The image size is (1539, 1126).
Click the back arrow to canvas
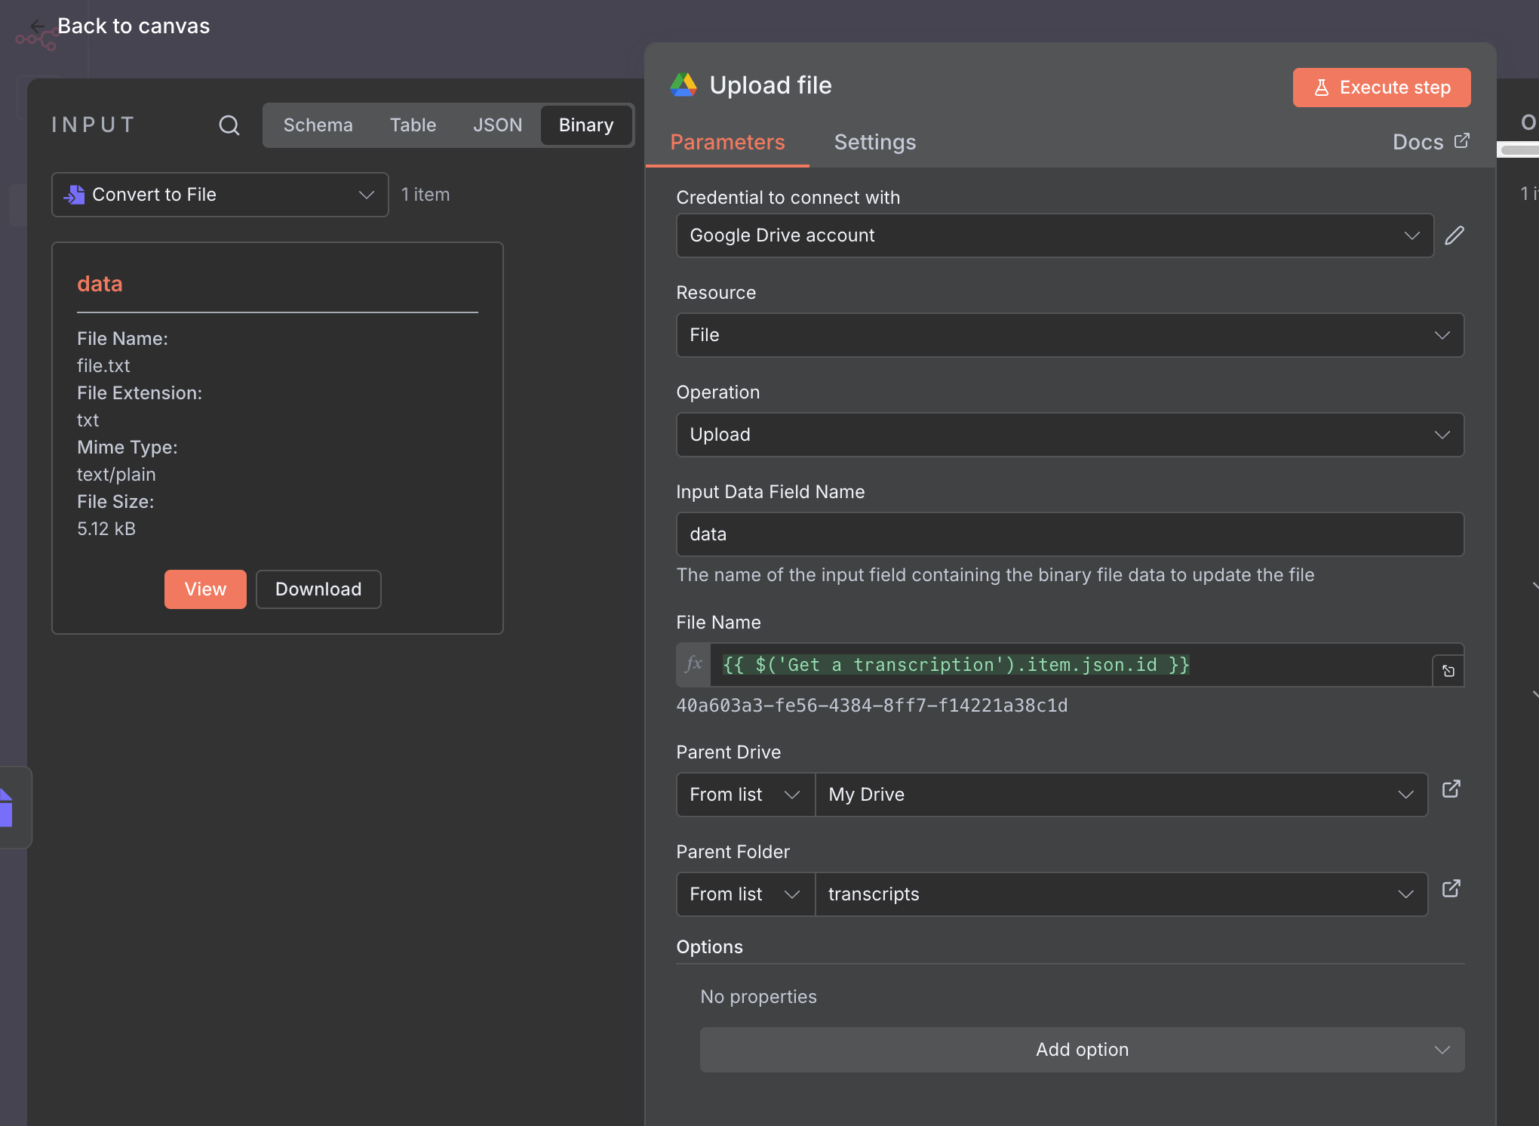tap(36, 26)
